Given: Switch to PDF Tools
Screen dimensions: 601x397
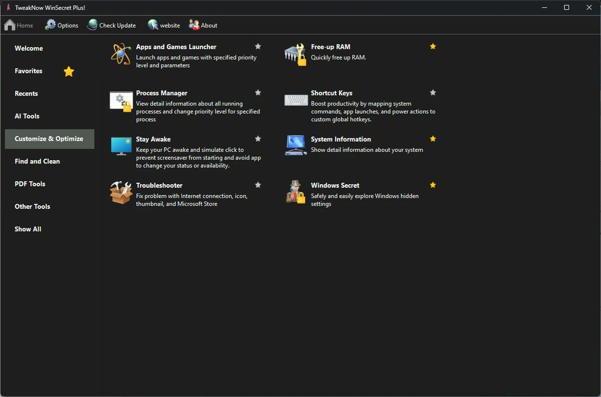Looking at the screenshot, I should [x=50, y=184].
